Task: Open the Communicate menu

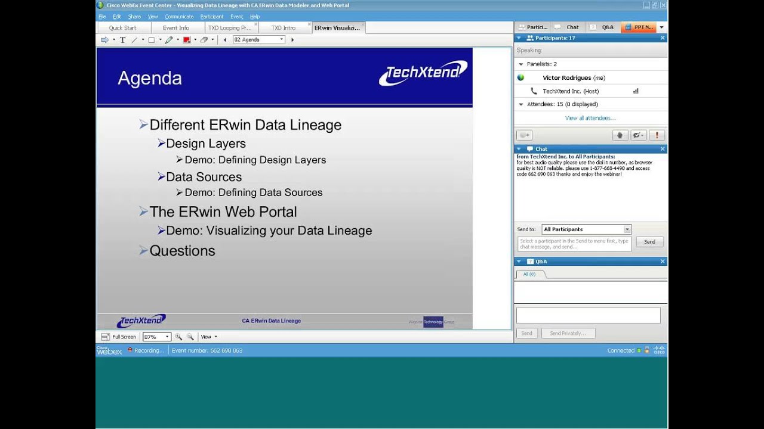Action: (x=179, y=17)
